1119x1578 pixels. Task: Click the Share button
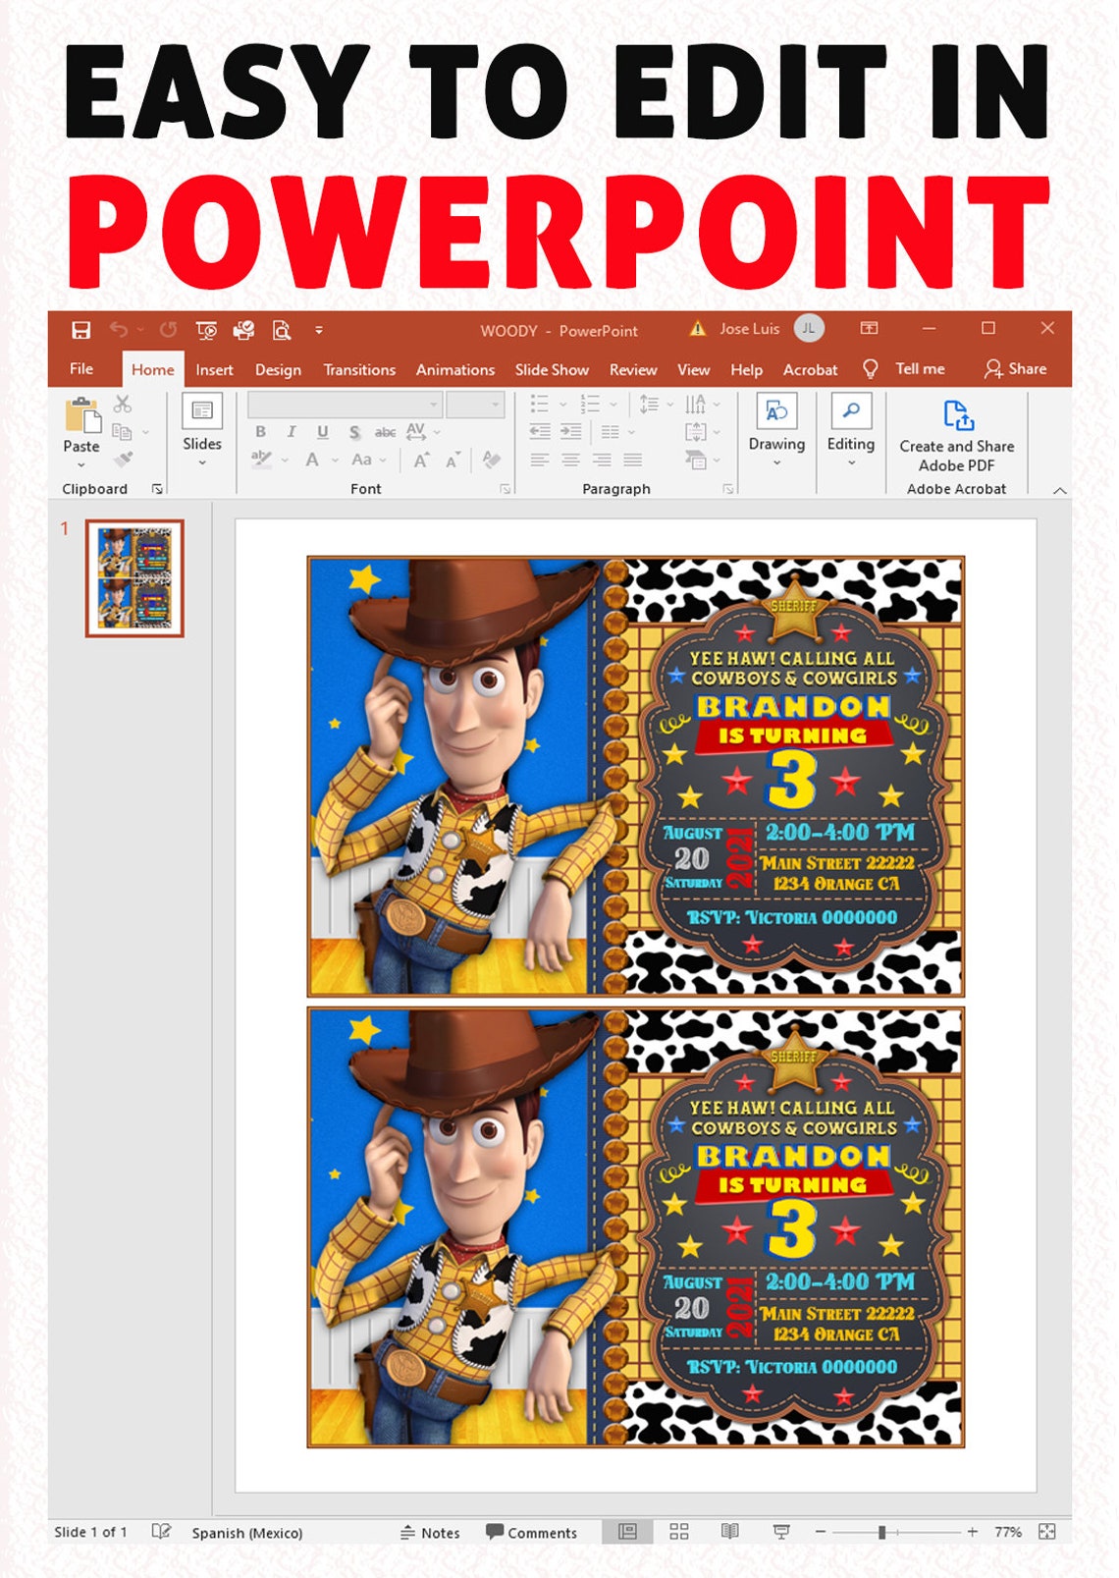[x=1016, y=368]
